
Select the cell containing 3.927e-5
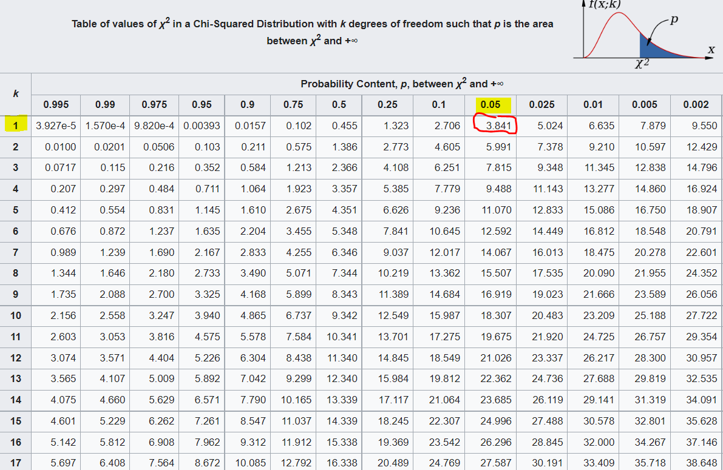pyautogui.click(x=56, y=126)
